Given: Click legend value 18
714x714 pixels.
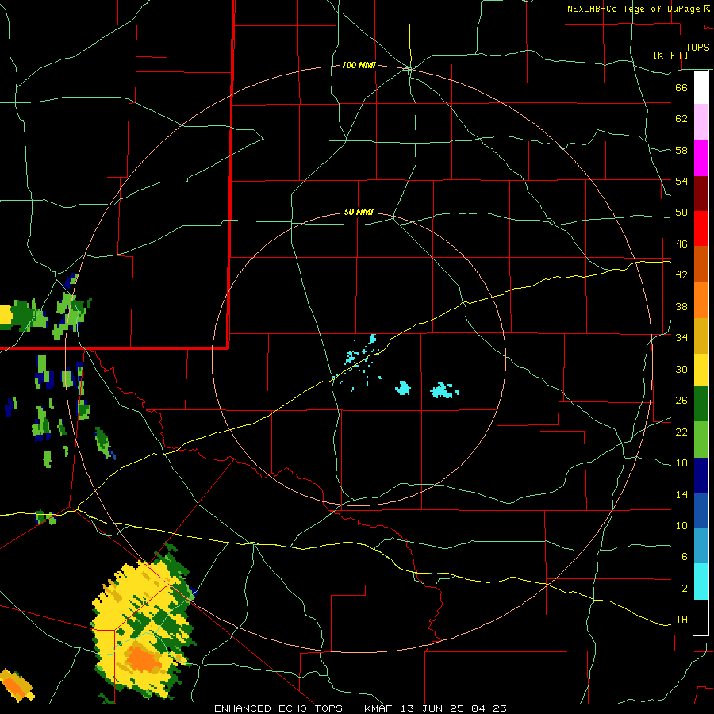Looking at the screenshot, I should click(x=681, y=463).
